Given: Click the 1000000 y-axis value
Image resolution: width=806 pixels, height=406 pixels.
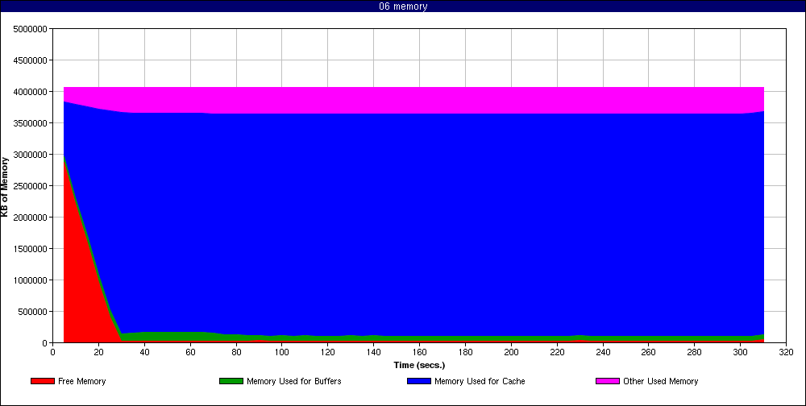Looking at the screenshot, I should tap(32, 280).
